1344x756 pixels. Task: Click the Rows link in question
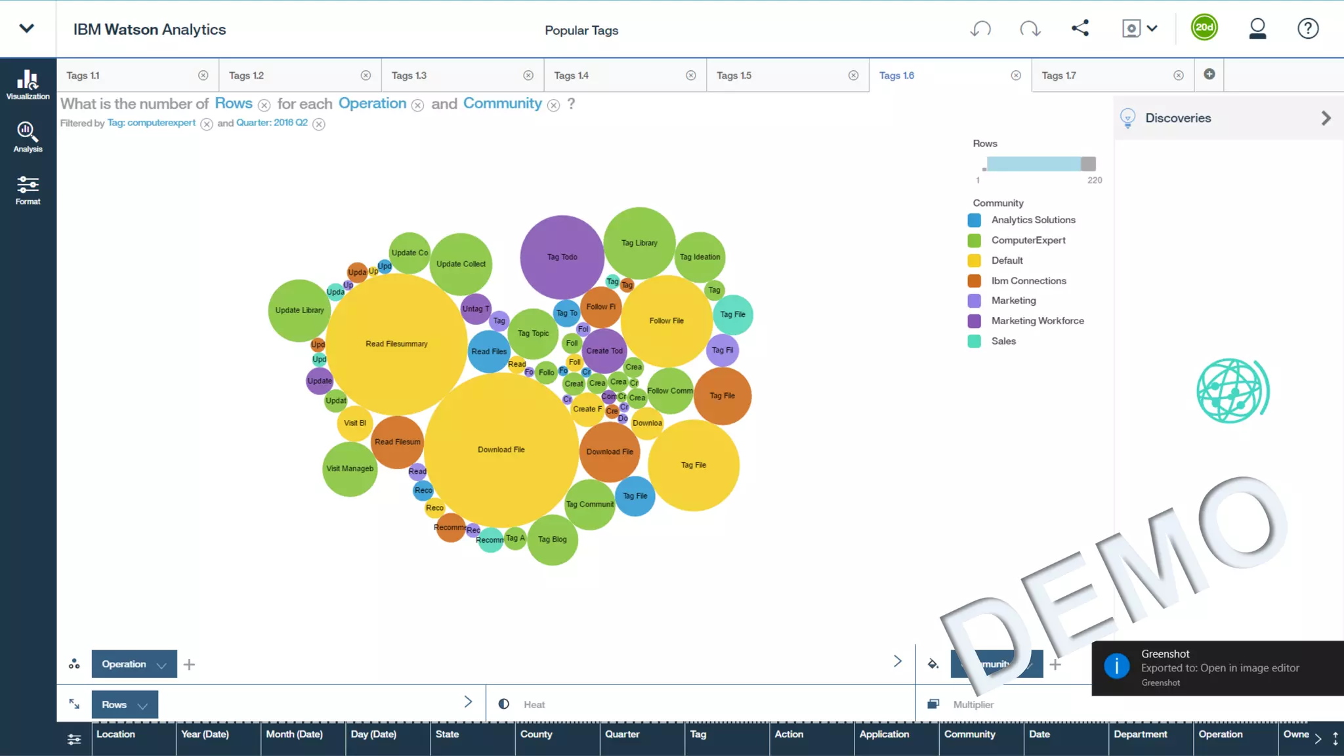[x=233, y=104]
